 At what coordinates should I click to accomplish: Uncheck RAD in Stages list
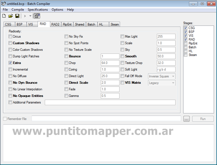pyautogui.click(x=186, y=40)
